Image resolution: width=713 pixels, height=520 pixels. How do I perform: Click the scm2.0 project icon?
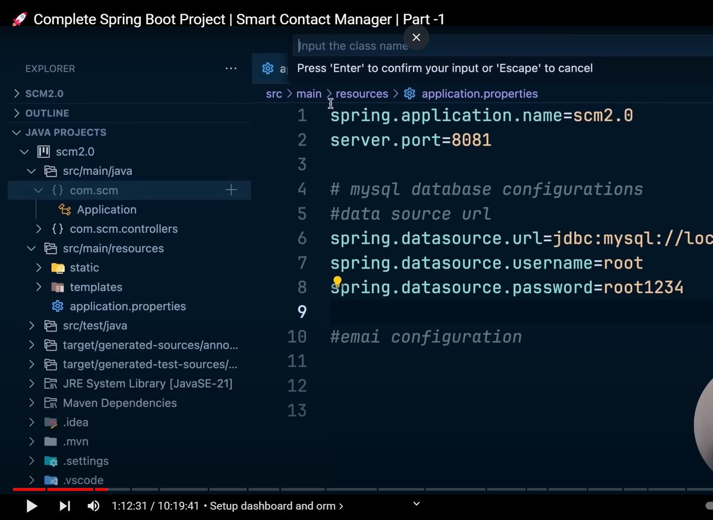(x=43, y=152)
